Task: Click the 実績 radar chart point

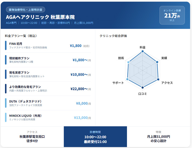Action: coord(157,62)
